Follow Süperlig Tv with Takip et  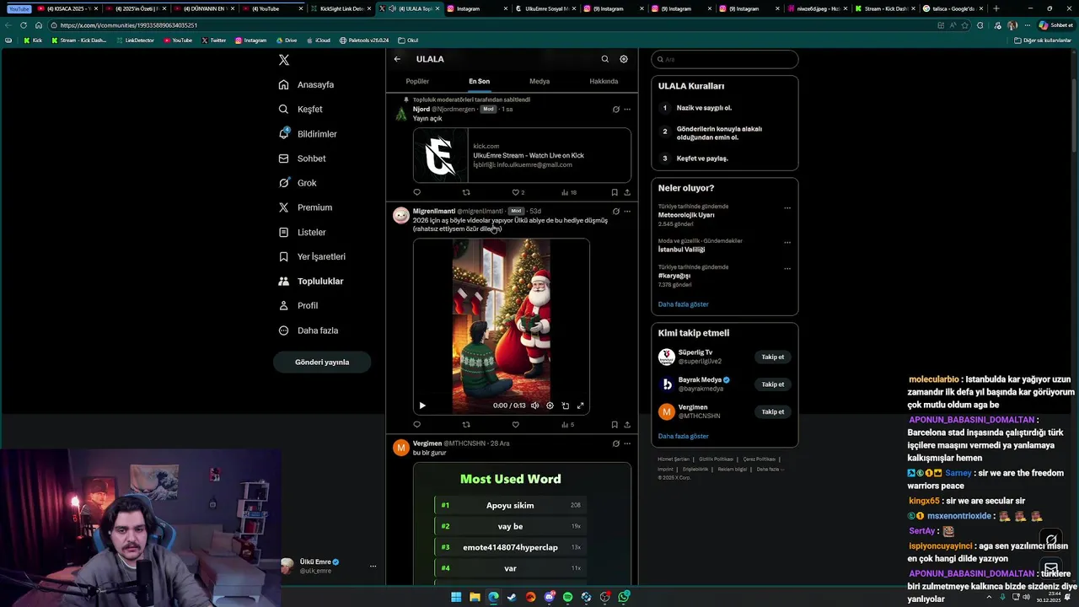(x=773, y=357)
